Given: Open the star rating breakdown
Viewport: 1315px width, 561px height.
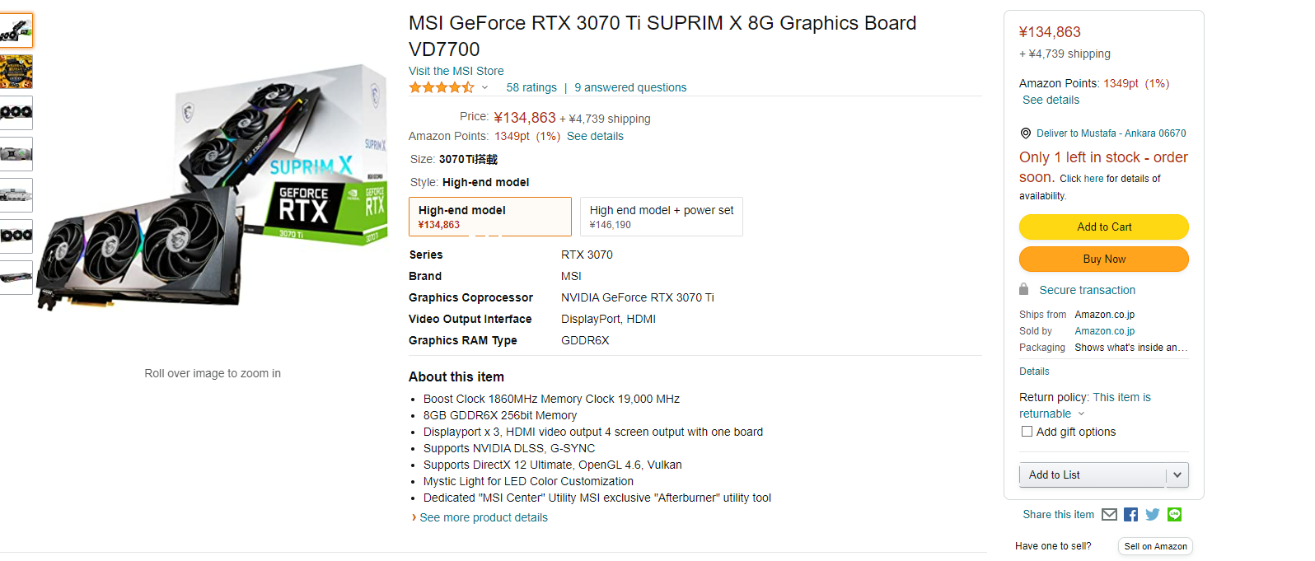Looking at the screenshot, I should coord(484,88).
